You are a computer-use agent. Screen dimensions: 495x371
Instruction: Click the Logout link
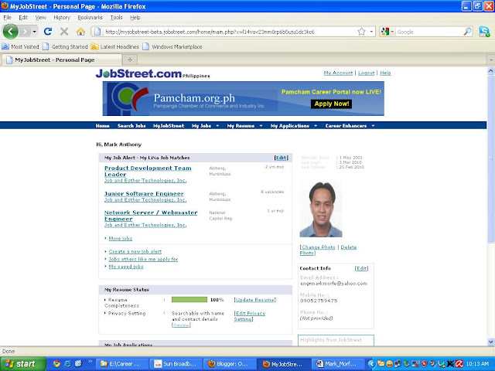366,73
